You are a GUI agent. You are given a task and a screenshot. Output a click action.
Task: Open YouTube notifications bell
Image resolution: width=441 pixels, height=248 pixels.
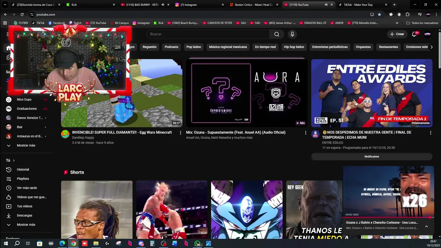tap(414, 34)
